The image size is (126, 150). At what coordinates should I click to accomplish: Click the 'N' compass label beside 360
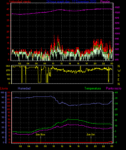pos(119,66)
